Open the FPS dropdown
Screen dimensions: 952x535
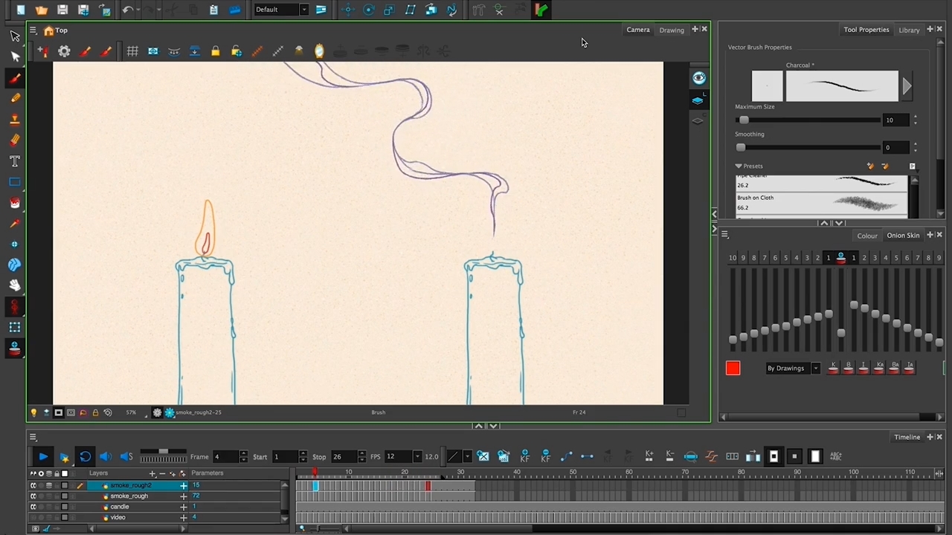(418, 456)
